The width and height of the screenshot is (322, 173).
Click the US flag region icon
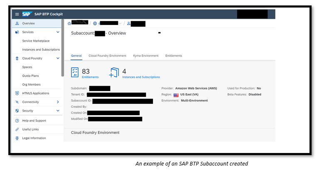[176, 95]
